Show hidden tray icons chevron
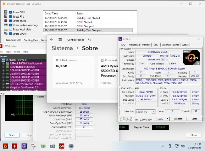Image resolution: width=205 pixels, height=151 pixels. [x=163, y=146]
